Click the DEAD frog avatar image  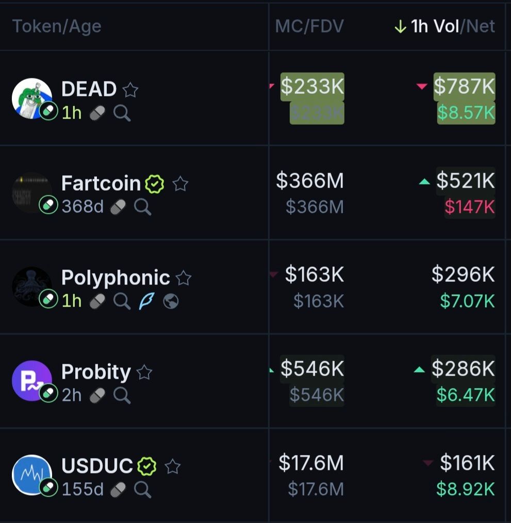[x=31, y=98]
